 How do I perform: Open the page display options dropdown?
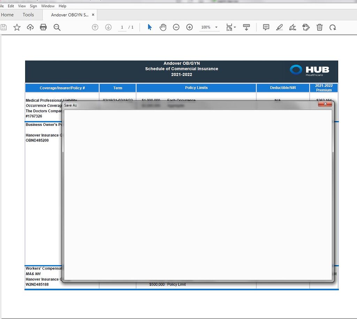(246, 27)
